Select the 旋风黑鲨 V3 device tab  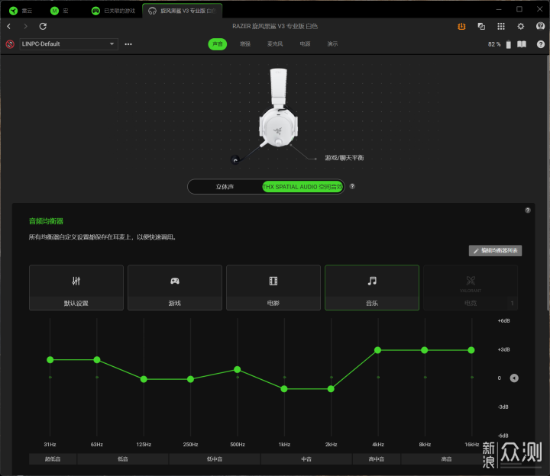(182, 11)
